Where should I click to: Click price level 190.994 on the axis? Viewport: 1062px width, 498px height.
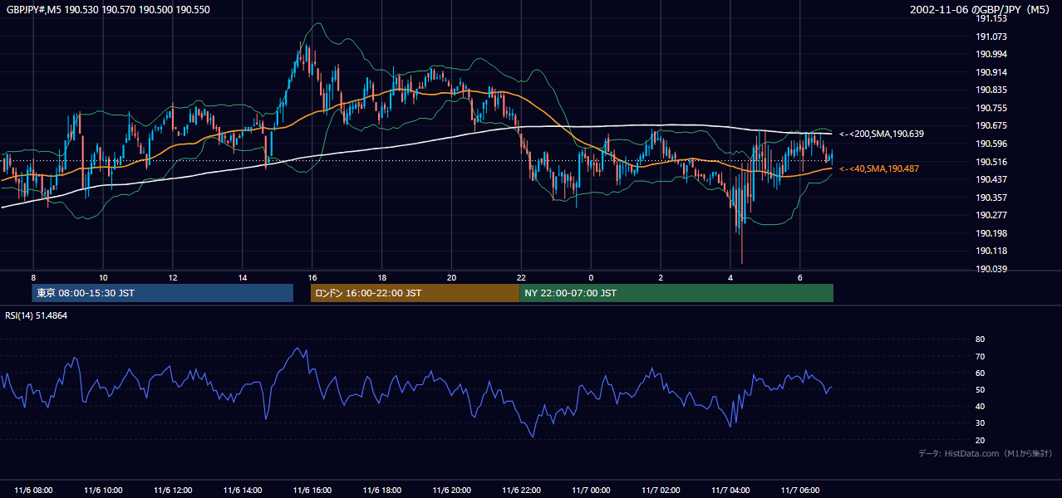991,54
